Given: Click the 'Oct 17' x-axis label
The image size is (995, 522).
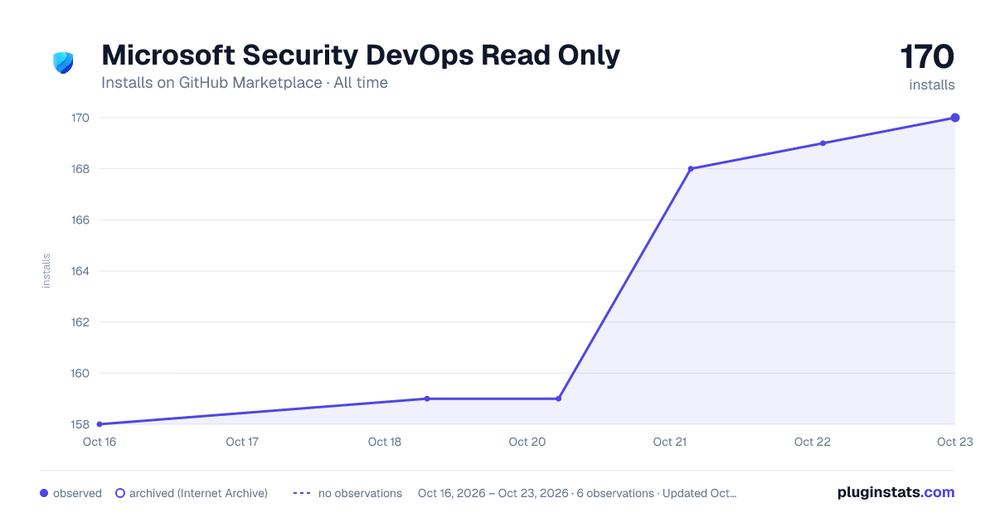Looking at the screenshot, I should [242, 442].
